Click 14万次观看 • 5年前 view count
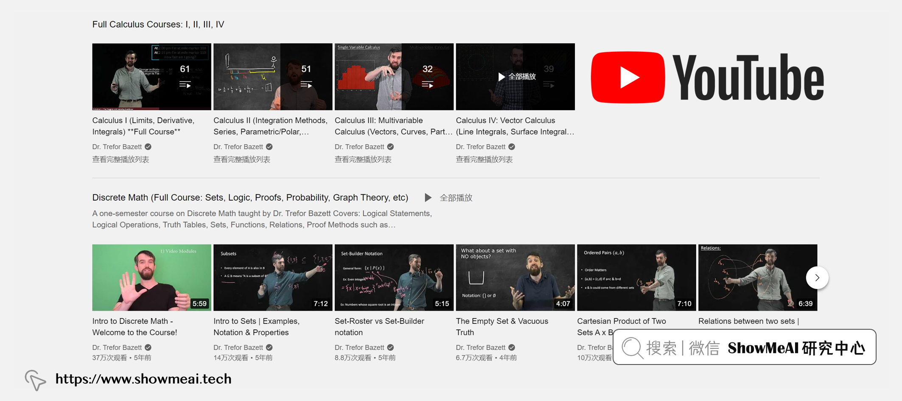This screenshot has height=401, width=902. 243,358
